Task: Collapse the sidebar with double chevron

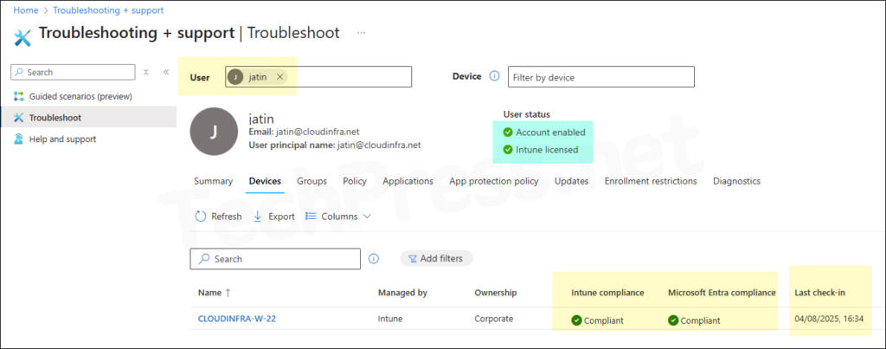Action: pos(166,72)
